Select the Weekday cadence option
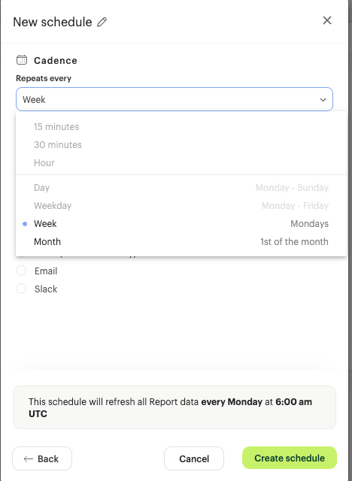The image size is (352, 481). [x=181, y=205]
